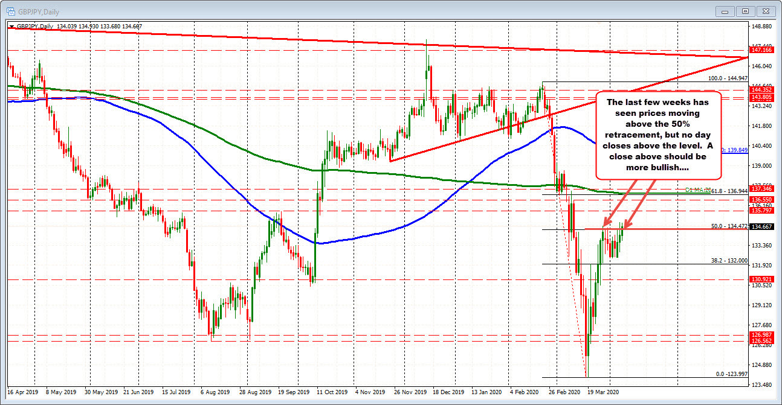Click the 129.120 value on price axis
This screenshot has width=782, height=405.
point(762,305)
